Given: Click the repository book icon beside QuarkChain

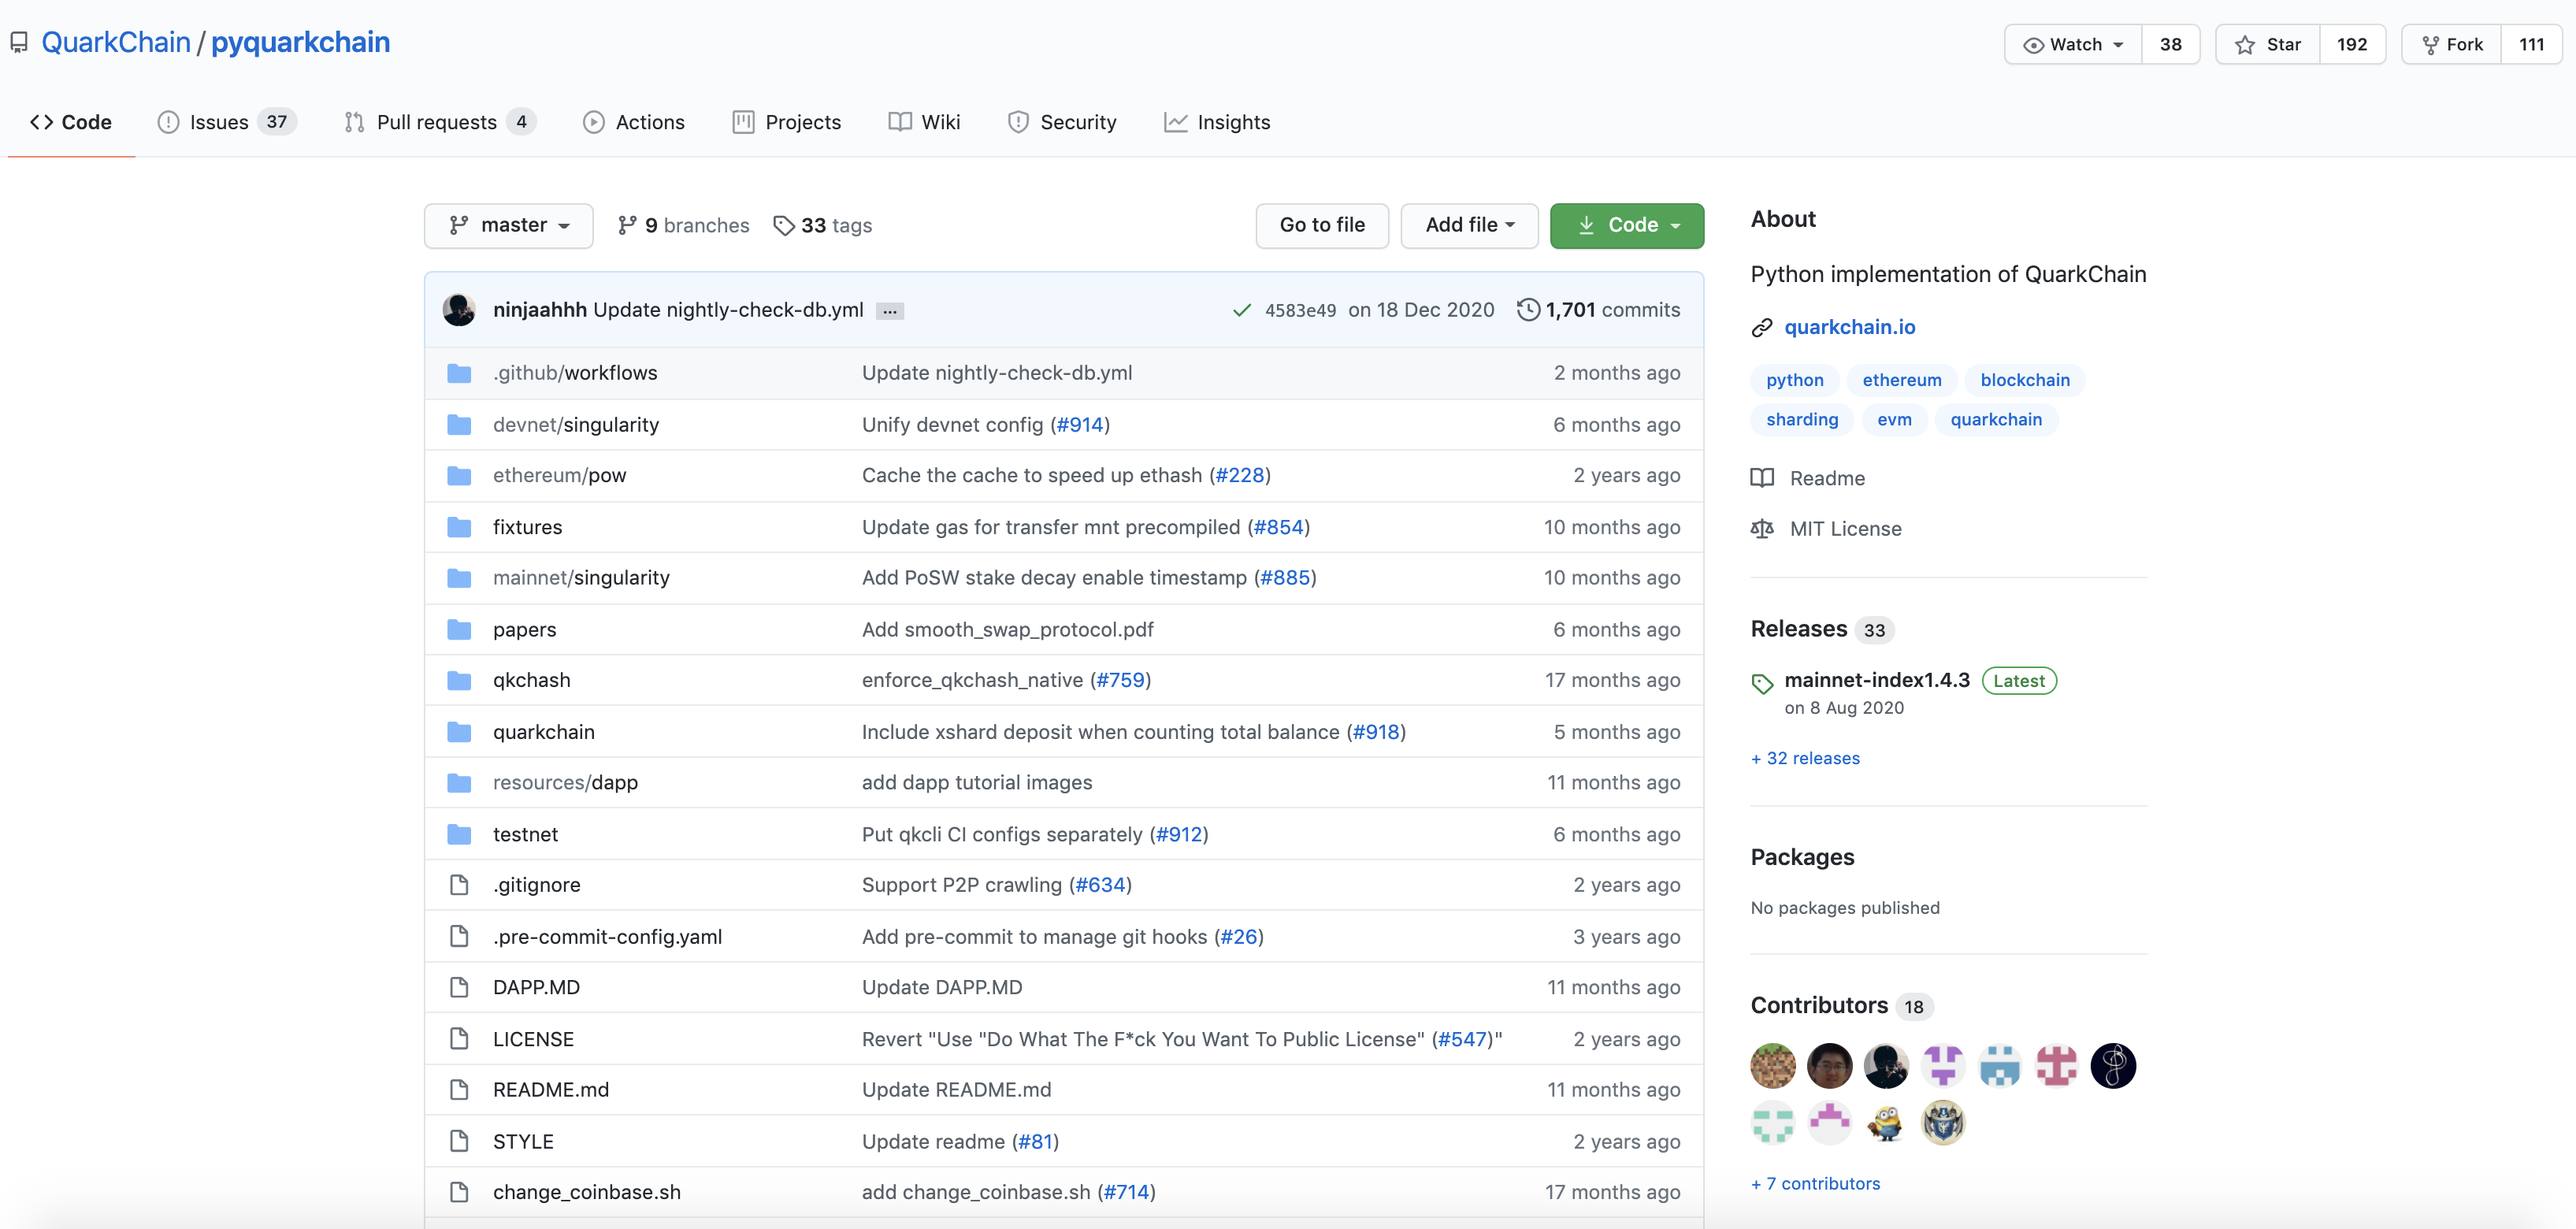Looking at the screenshot, I should click(19, 43).
